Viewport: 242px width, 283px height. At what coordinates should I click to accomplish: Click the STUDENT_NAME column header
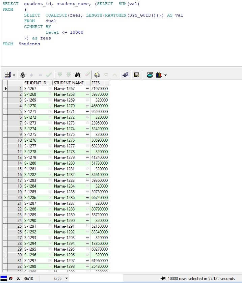pos(71,83)
